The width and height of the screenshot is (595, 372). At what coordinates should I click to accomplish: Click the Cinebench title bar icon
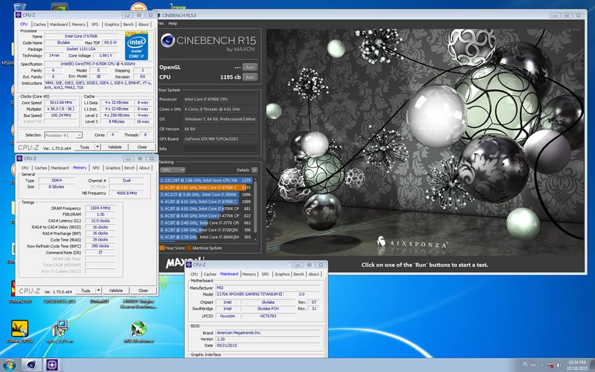[x=158, y=15]
